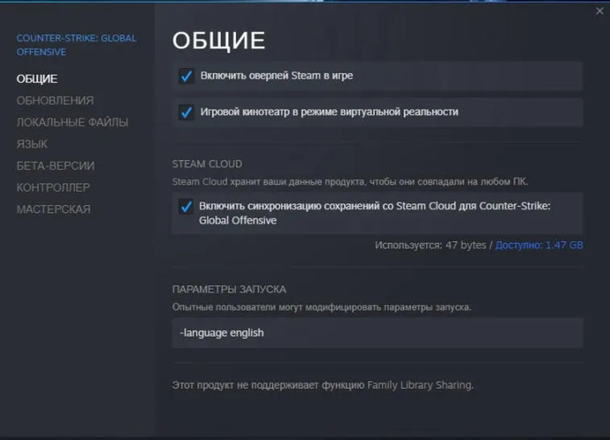Image resolution: width=610 pixels, height=440 pixels.
Task: Open the ОБНОВЛЕНИЯ section
Action: (55, 101)
